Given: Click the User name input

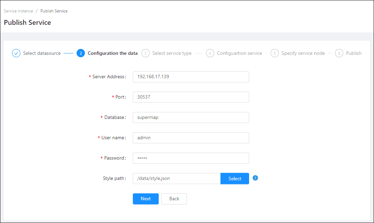Looking at the screenshot, I should (191, 138).
